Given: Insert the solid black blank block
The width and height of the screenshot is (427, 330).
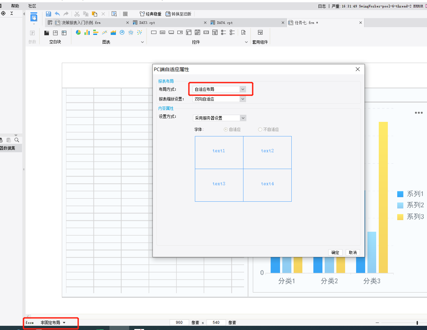Looking at the screenshot, I should click(x=47, y=33).
